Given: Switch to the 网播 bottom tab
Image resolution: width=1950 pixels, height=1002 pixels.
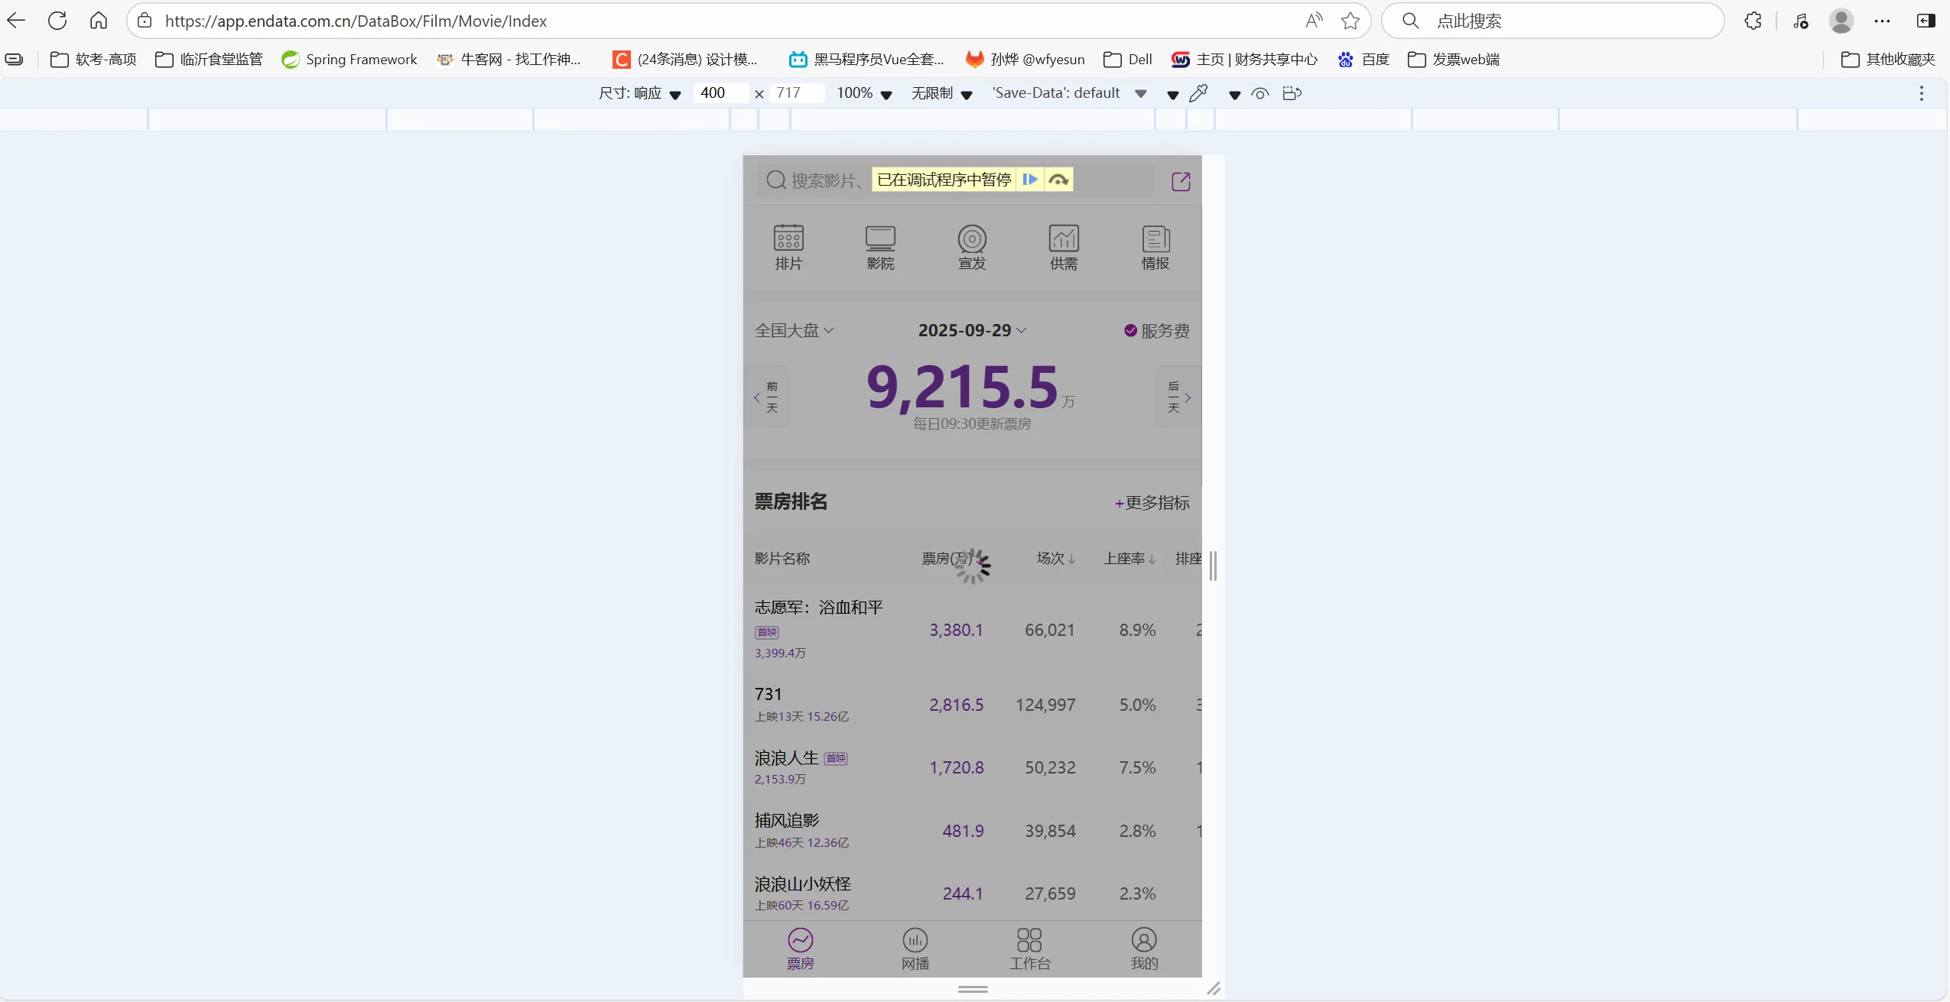Looking at the screenshot, I should [915, 948].
